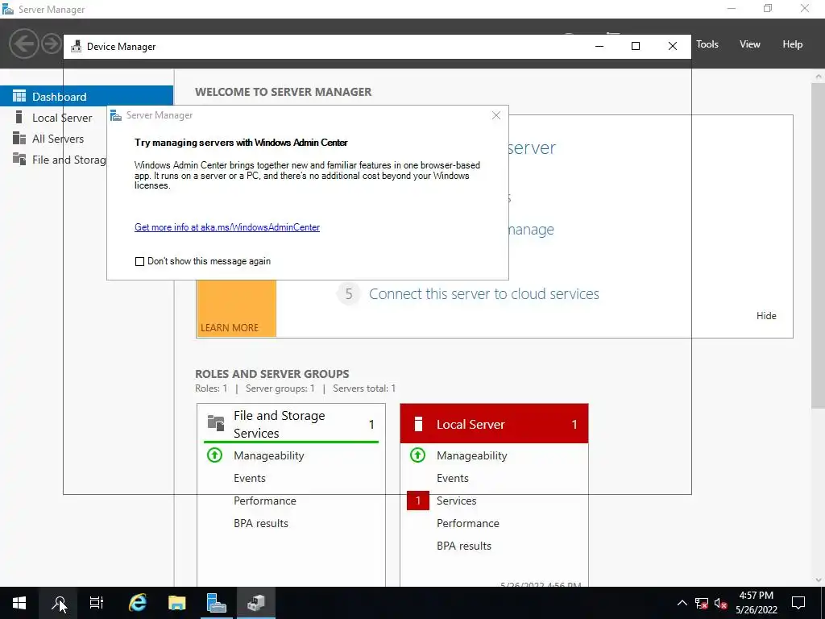
Task: Open File Explorer from the taskbar
Action: pos(176,603)
